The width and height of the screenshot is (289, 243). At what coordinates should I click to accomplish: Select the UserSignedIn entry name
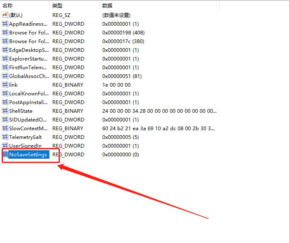(25, 146)
